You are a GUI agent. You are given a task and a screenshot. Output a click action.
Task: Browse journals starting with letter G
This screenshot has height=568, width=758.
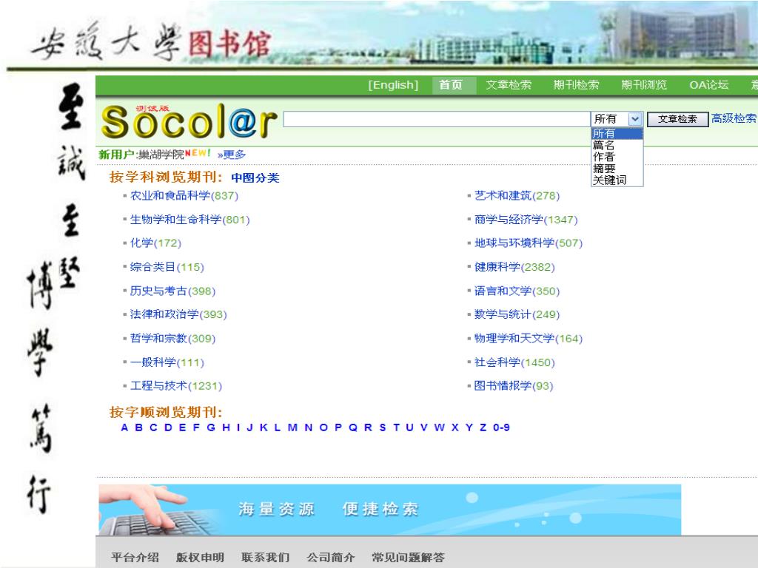click(x=211, y=427)
